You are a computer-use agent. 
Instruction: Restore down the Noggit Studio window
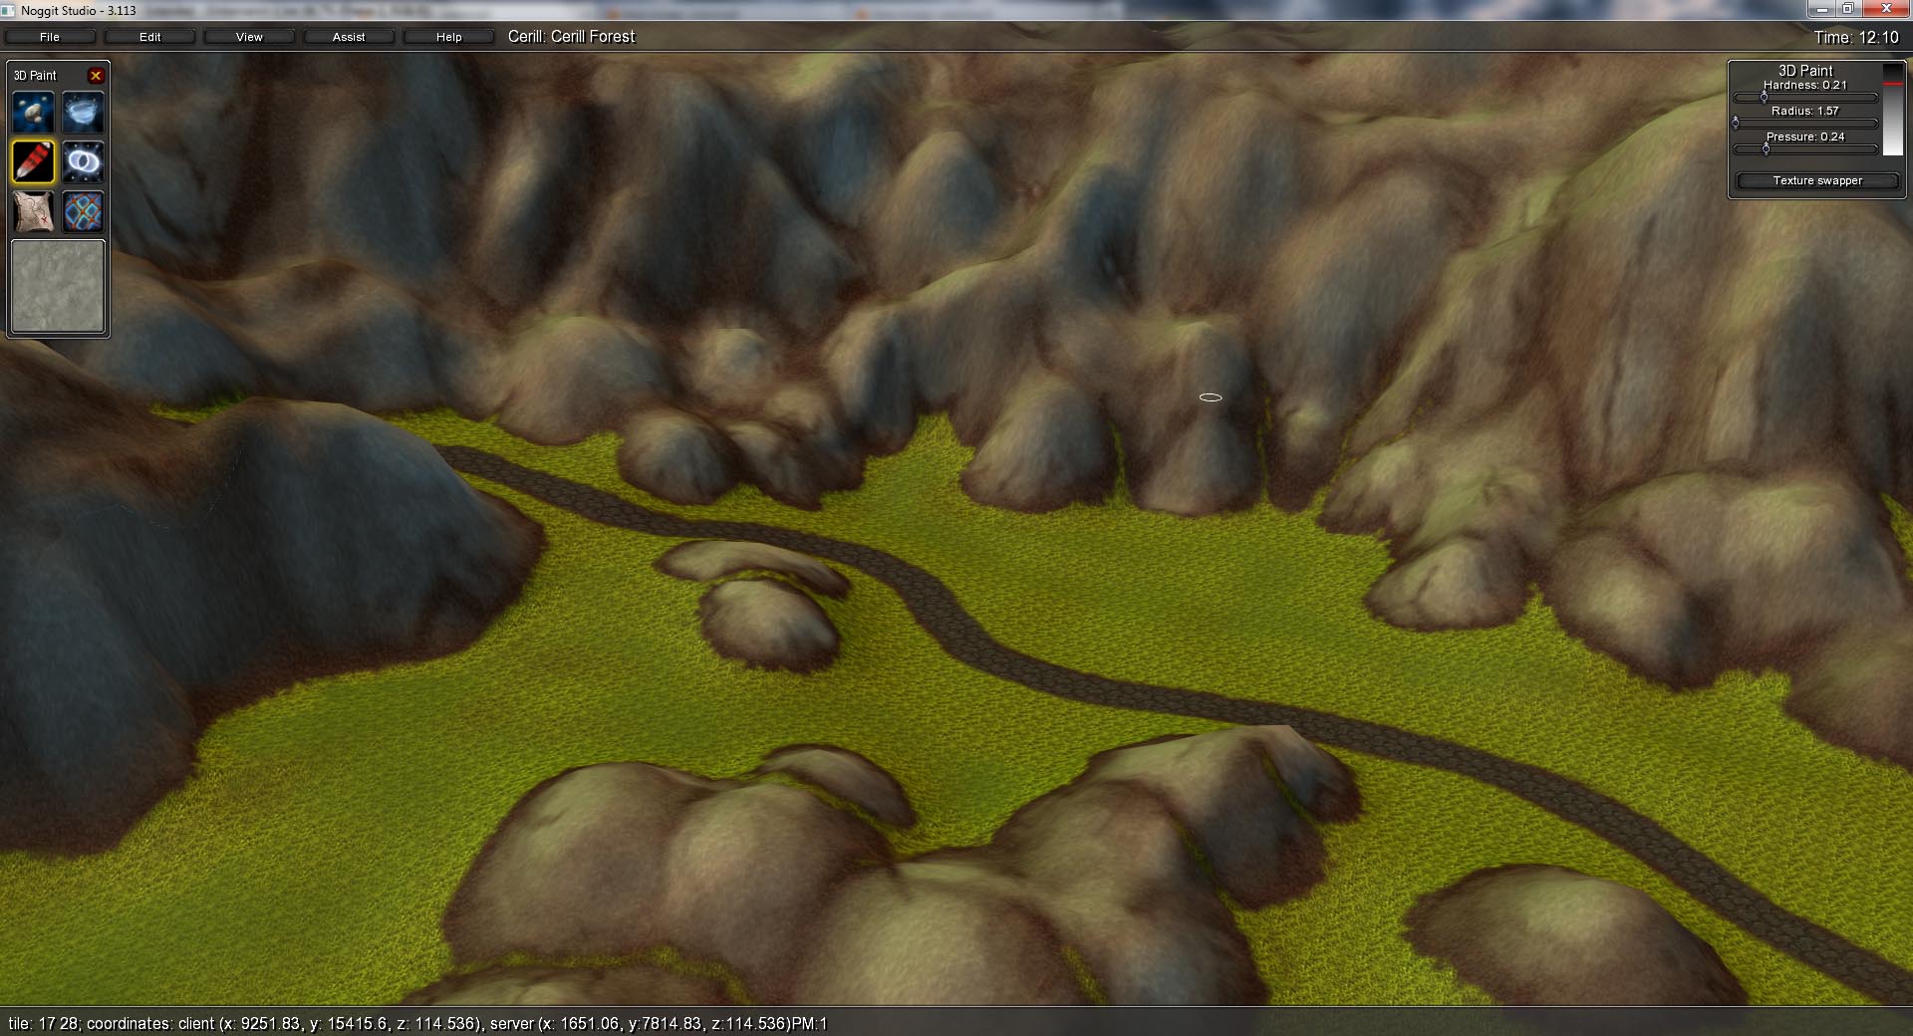(x=1848, y=9)
